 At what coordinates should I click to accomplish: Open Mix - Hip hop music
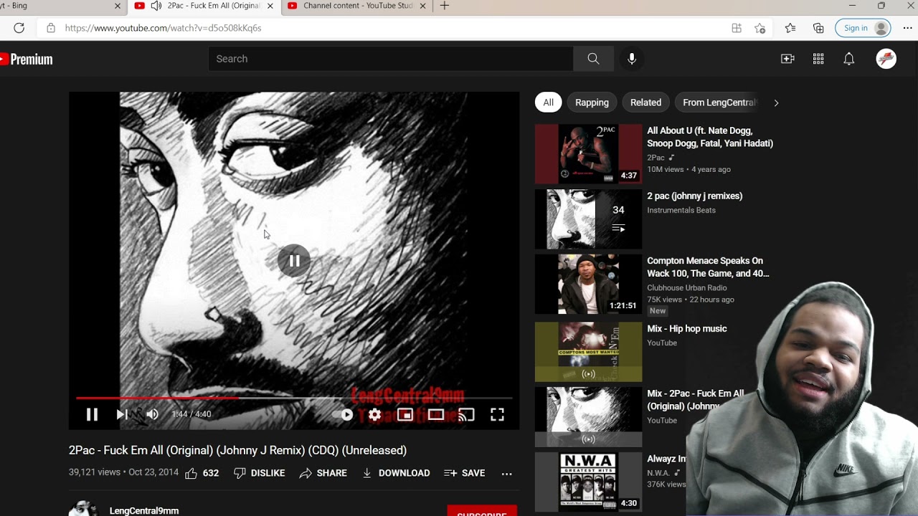point(687,328)
